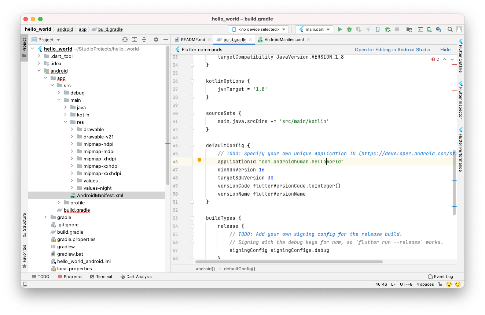Close the build.gradle editor tab
The height and width of the screenshot is (315, 485).
[250, 40]
